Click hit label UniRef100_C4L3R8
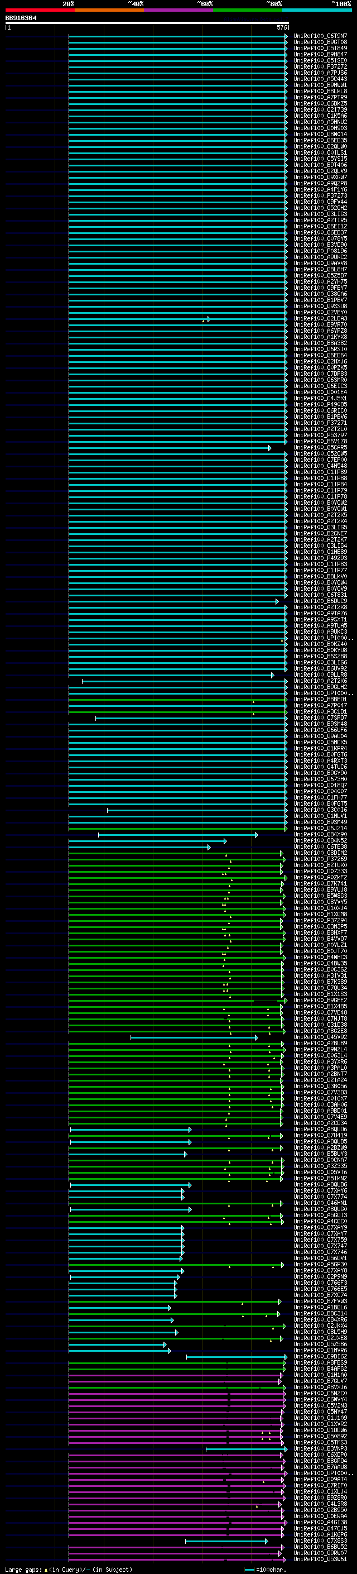The width and height of the screenshot is (357, 1574). [x=320, y=1504]
